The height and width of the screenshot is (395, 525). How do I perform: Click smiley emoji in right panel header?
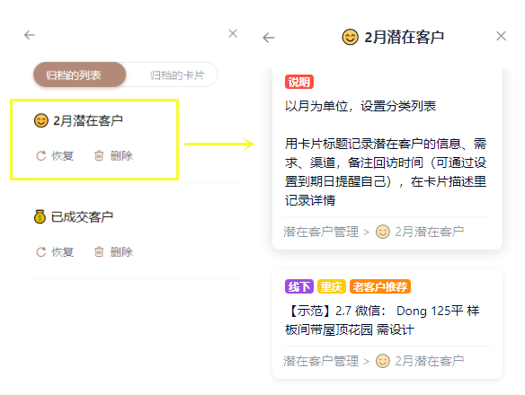point(351,37)
